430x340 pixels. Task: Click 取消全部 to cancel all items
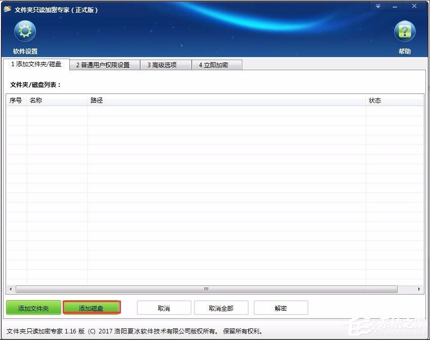(222, 308)
